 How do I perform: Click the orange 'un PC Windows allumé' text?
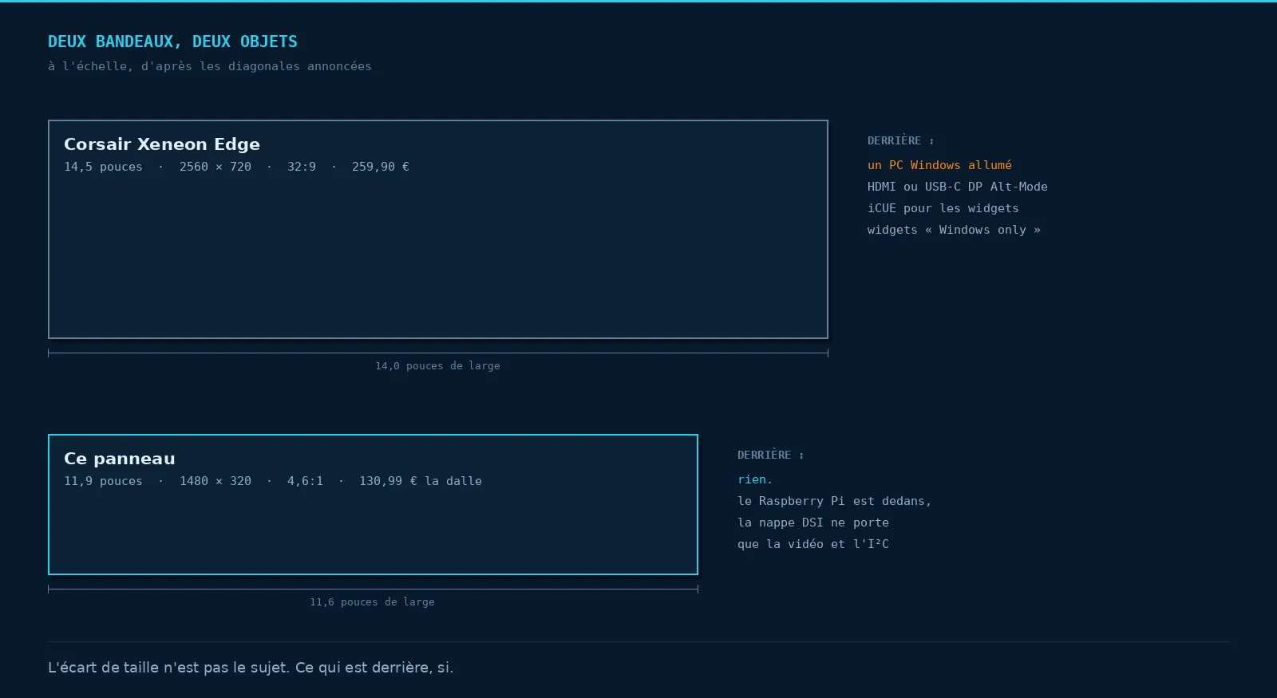click(x=939, y=165)
